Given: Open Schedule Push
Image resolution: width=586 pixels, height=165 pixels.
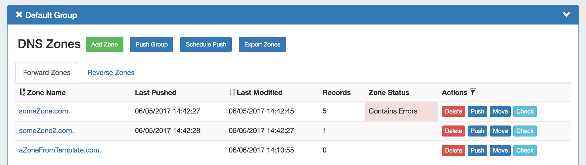Looking at the screenshot, I should tap(206, 44).
